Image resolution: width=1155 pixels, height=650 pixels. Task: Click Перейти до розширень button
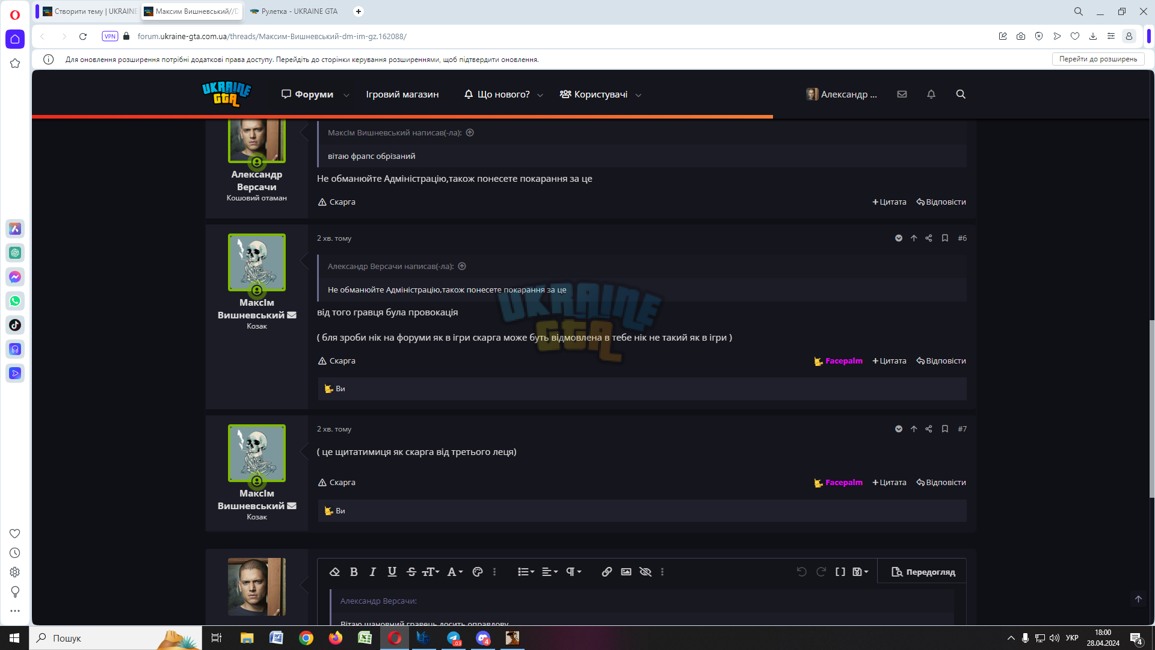pos(1098,59)
